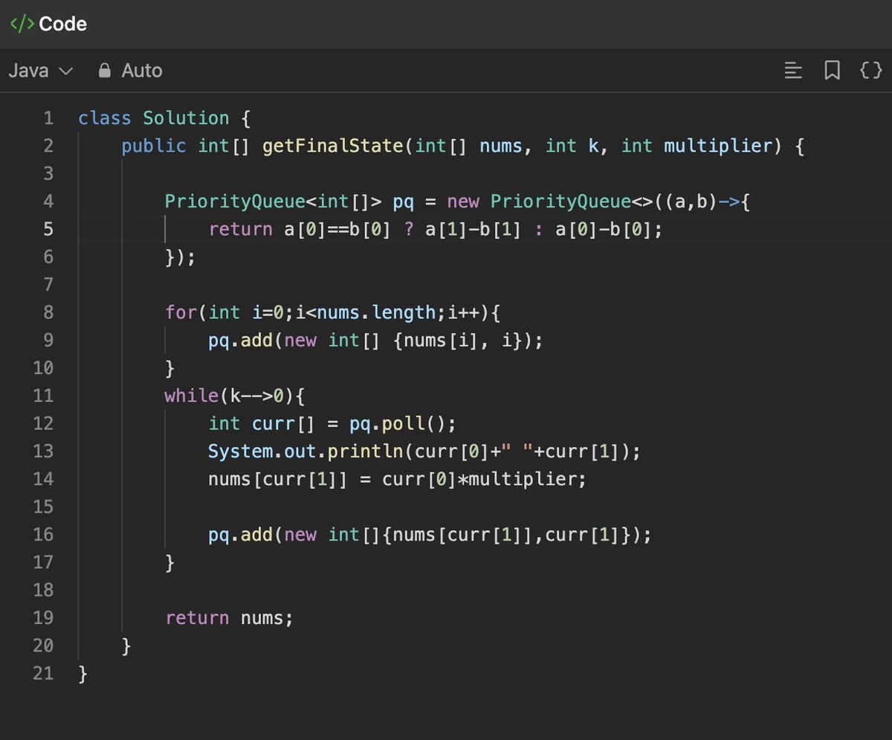Click "int k" parameter on line 2
Viewport: 892px width, 740px height.
tap(572, 146)
